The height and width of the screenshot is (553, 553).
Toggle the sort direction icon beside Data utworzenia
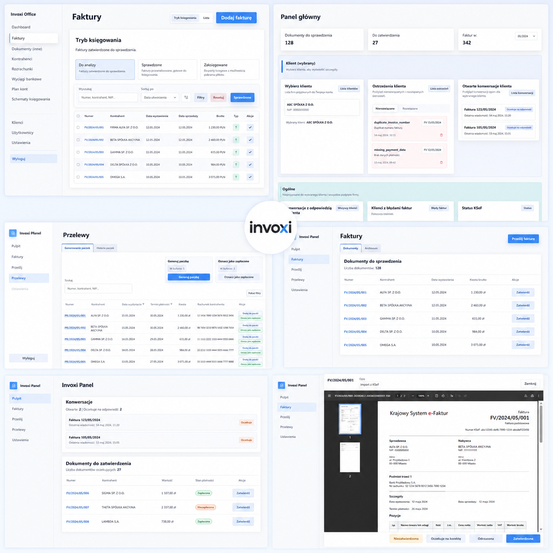point(186,97)
